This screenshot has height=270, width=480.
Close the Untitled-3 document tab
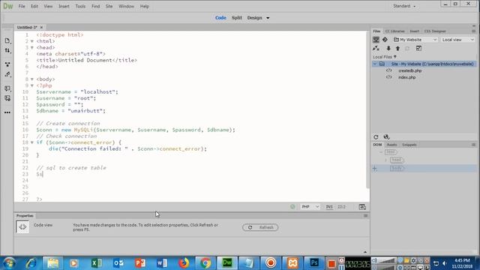click(42, 27)
